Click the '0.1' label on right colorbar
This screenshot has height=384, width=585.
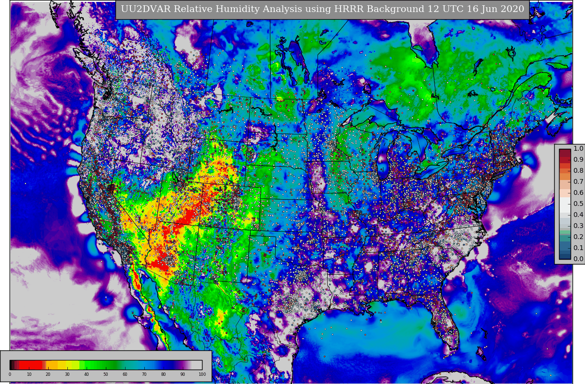point(578,248)
